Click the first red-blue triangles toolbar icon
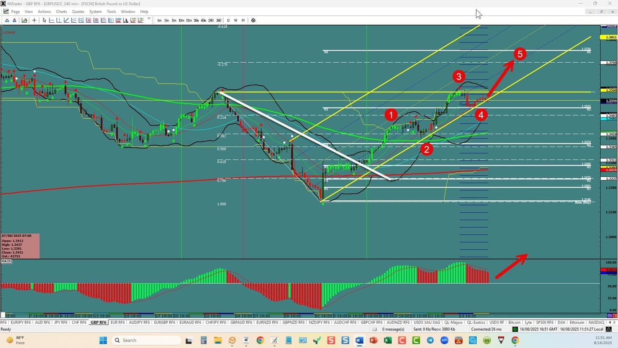The width and height of the screenshot is (618, 348). point(7,20)
